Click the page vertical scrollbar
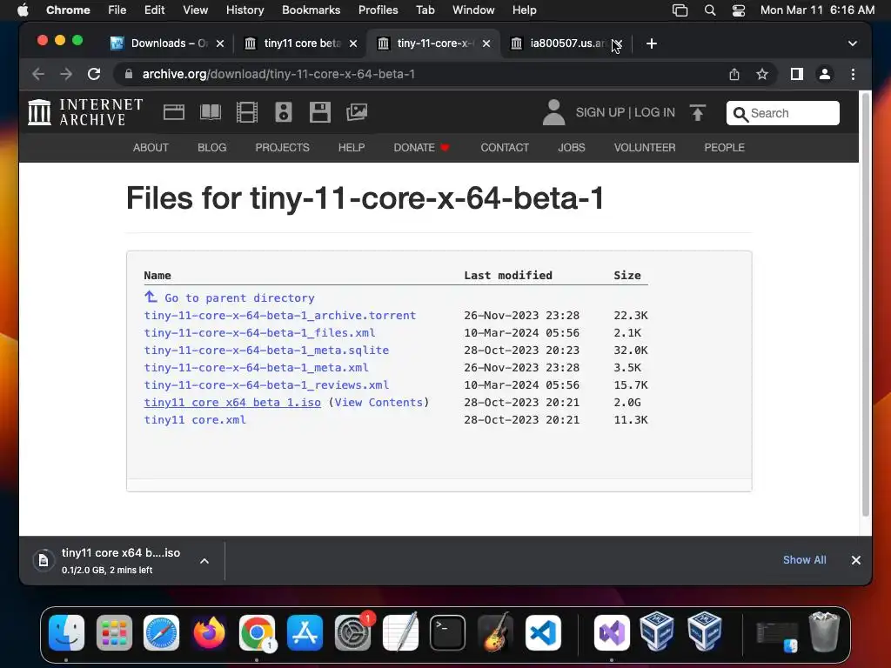Image resolution: width=891 pixels, height=668 pixels. coord(866,304)
